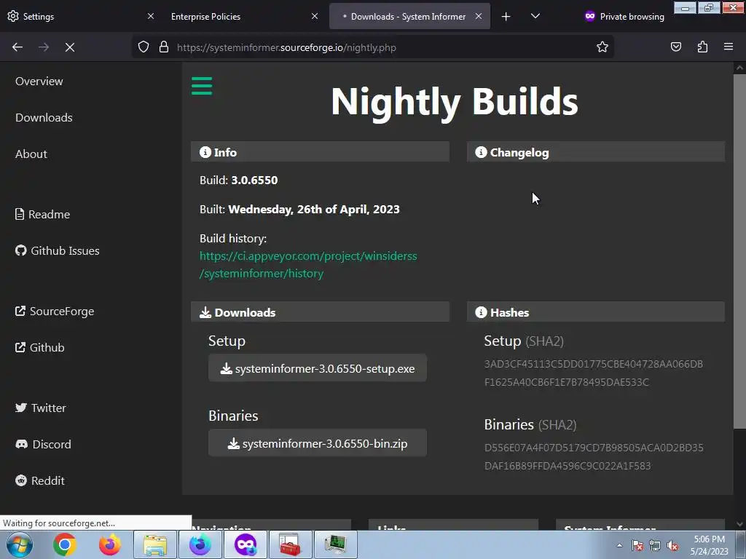Close the Enterprise Policies tab
The image size is (746, 559).
[315, 16]
